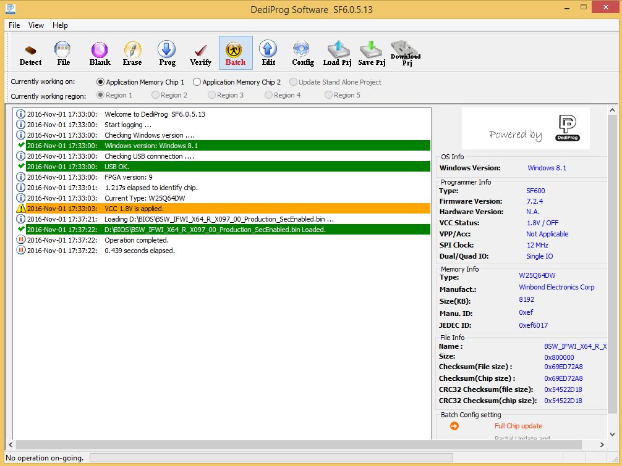Open the File selection tool
622x466 pixels.
click(x=63, y=53)
